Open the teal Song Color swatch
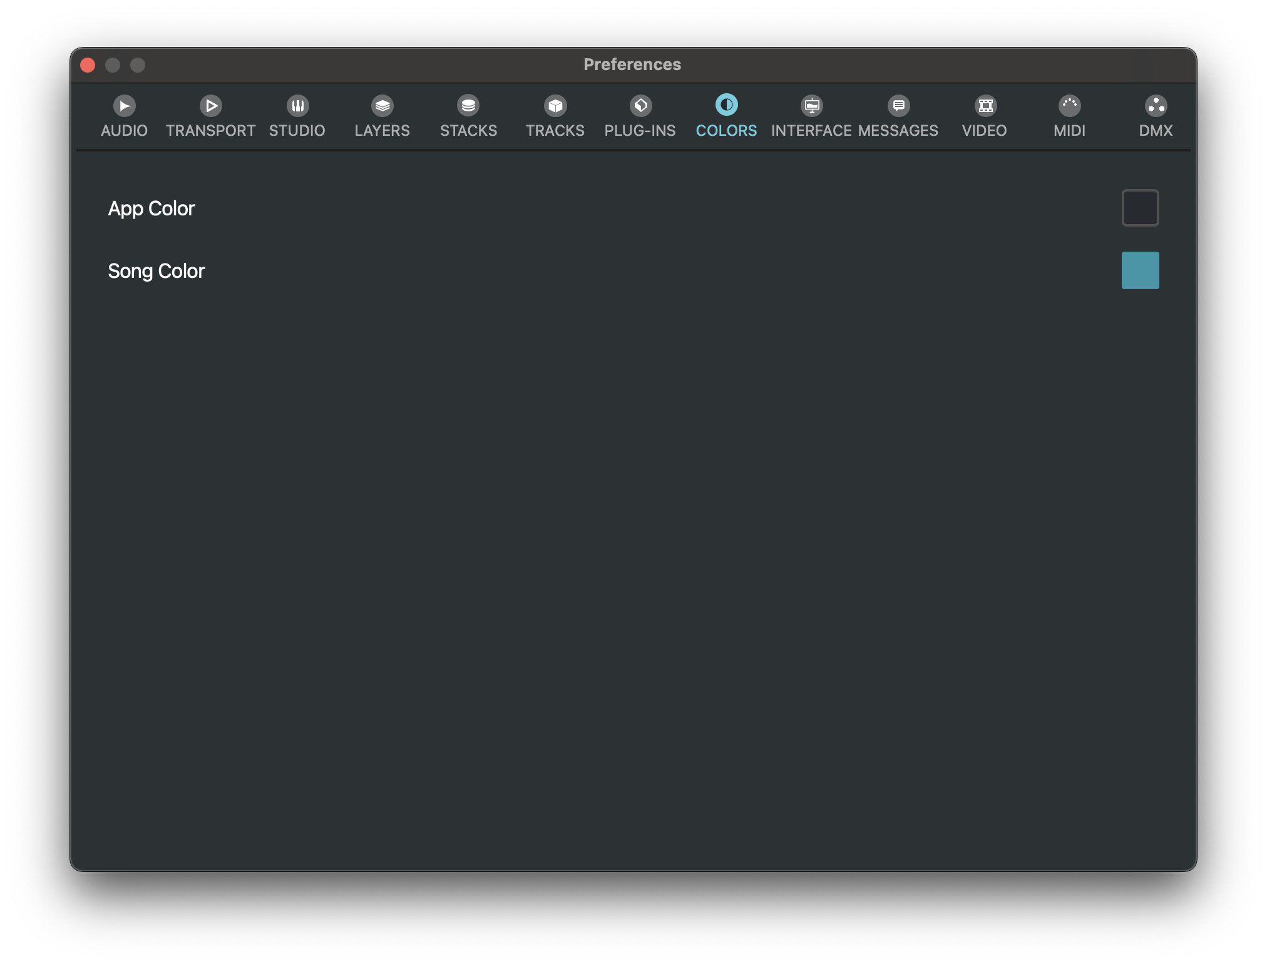 tap(1140, 270)
